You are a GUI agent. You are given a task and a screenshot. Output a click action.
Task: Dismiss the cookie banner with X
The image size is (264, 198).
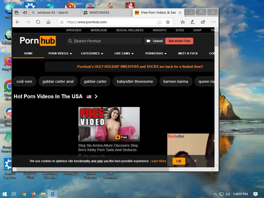pos(195,161)
